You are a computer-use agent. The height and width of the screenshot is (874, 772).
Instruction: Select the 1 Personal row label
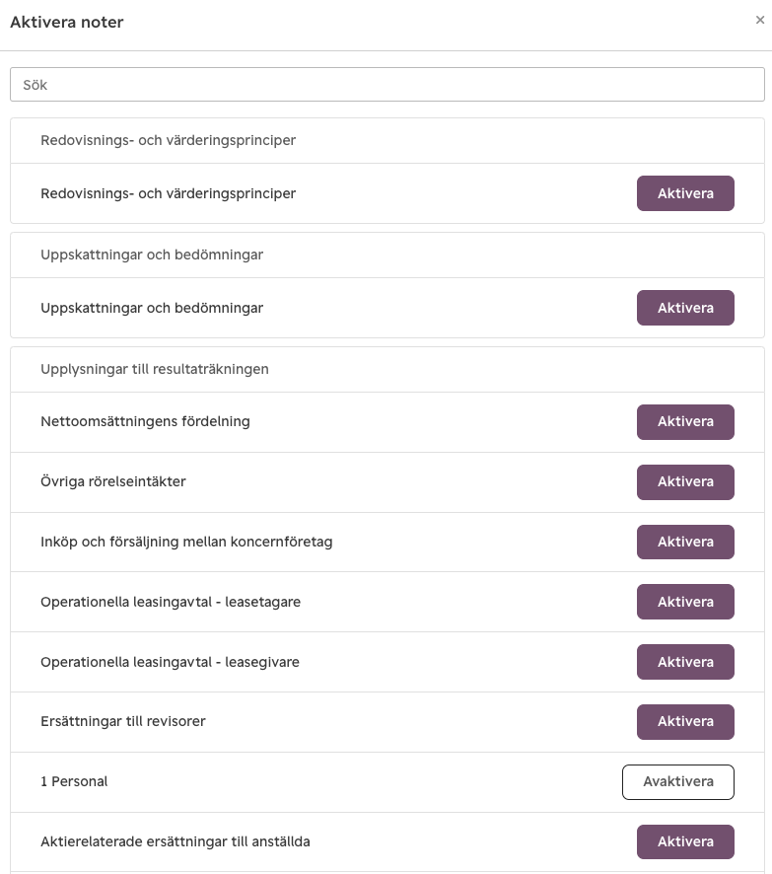[x=74, y=781]
